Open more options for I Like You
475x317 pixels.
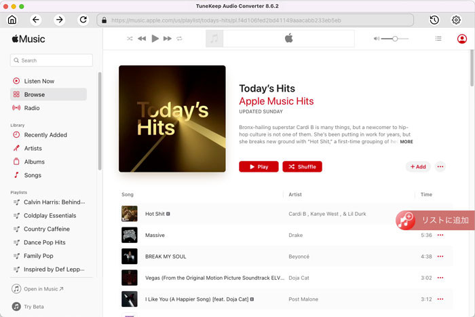coord(440,299)
